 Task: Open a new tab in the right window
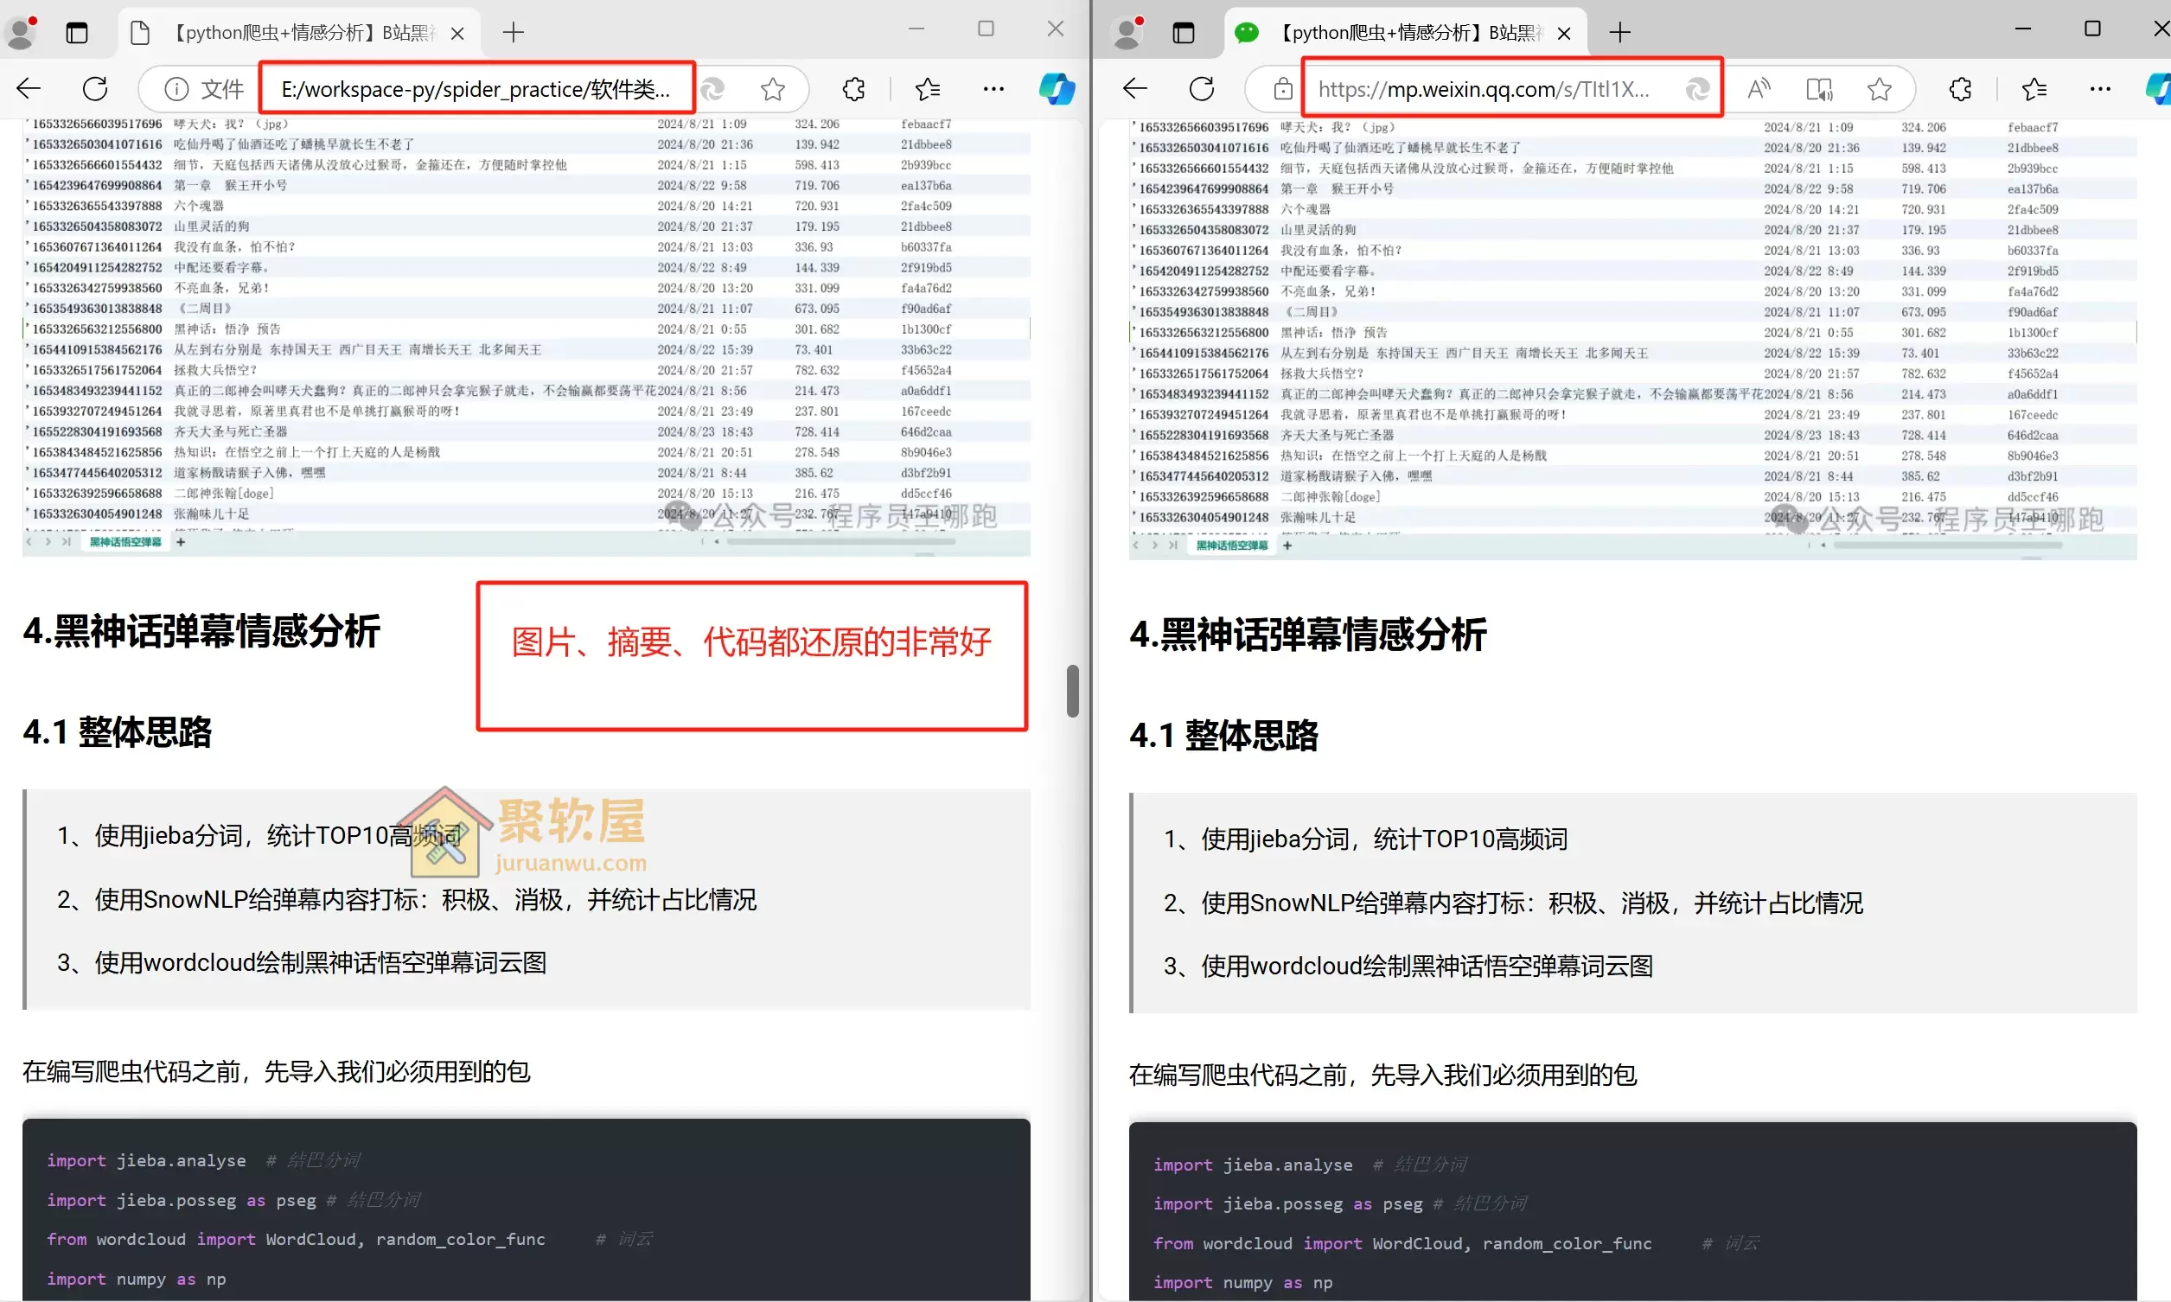pos(1619,33)
